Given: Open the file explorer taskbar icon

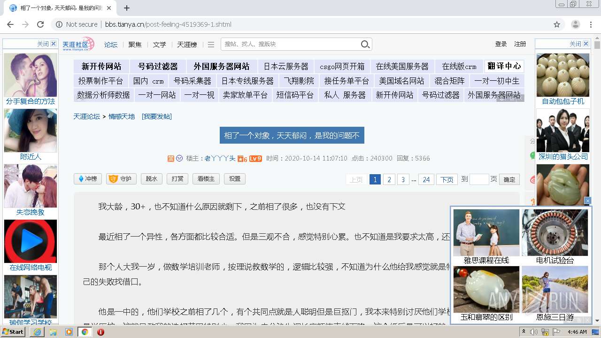Looking at the screenshot, I should coord(53,332).
